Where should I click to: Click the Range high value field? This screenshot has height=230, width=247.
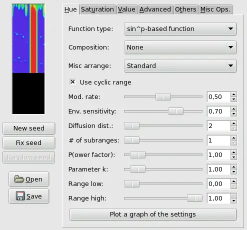point(219,198)
